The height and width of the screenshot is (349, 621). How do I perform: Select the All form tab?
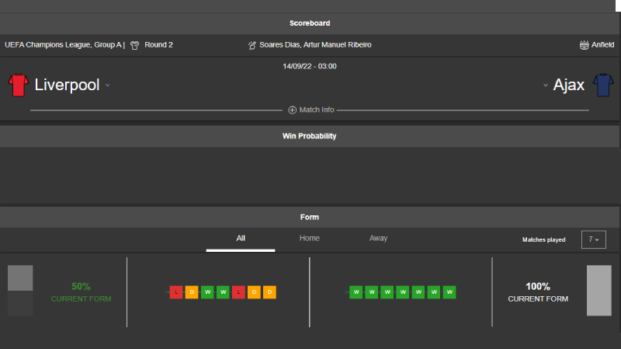[x=241, y=239]
